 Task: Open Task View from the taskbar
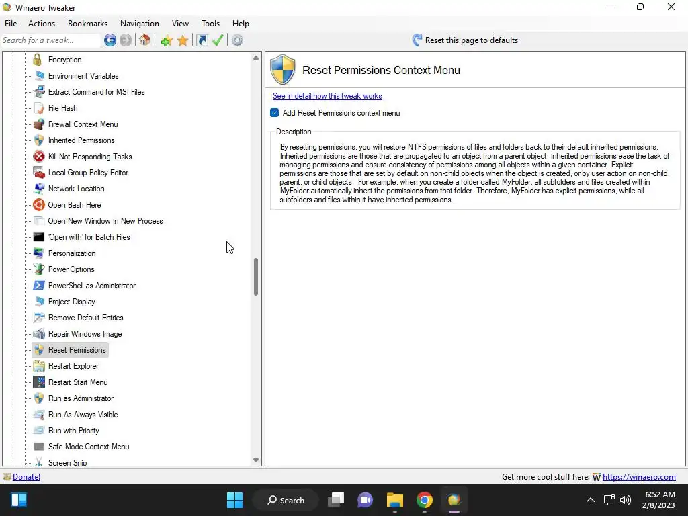click(x=336, y=500)
